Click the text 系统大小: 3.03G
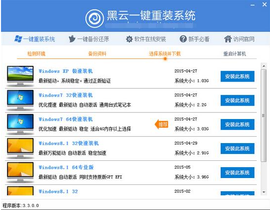The image size is (270, 210). pyautogui.click(x=191, y=129)
